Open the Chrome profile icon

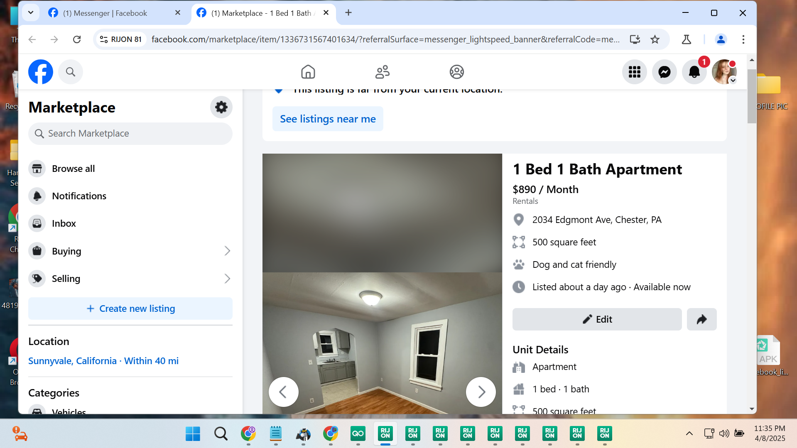click(721, 39)
